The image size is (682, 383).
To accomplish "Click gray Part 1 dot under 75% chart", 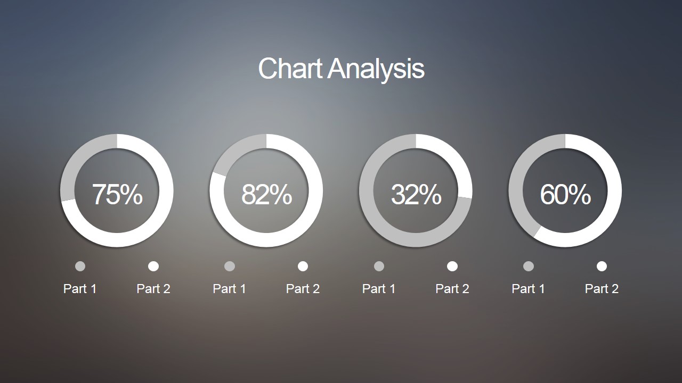I will coord(80,266).
